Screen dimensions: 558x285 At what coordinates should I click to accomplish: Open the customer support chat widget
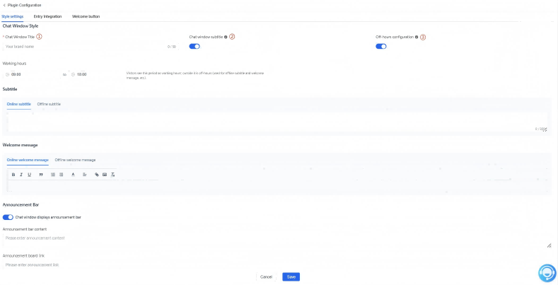click(x=547, y=273)
